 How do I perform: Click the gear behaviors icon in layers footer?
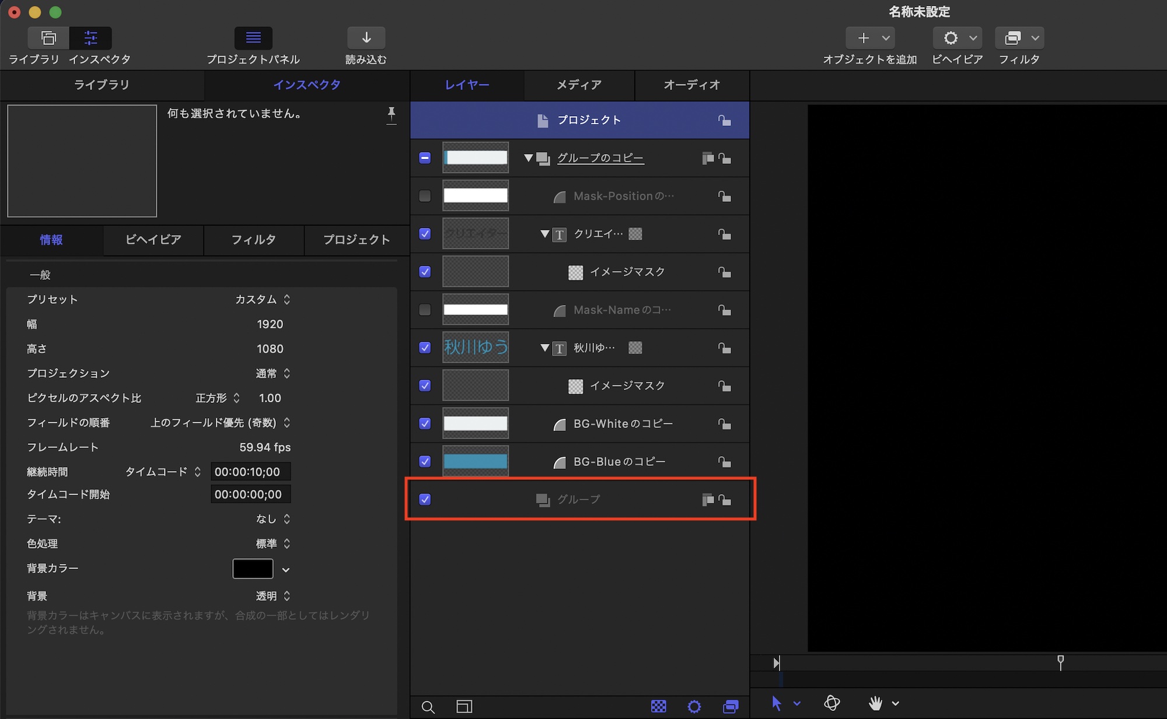[694, 707]
